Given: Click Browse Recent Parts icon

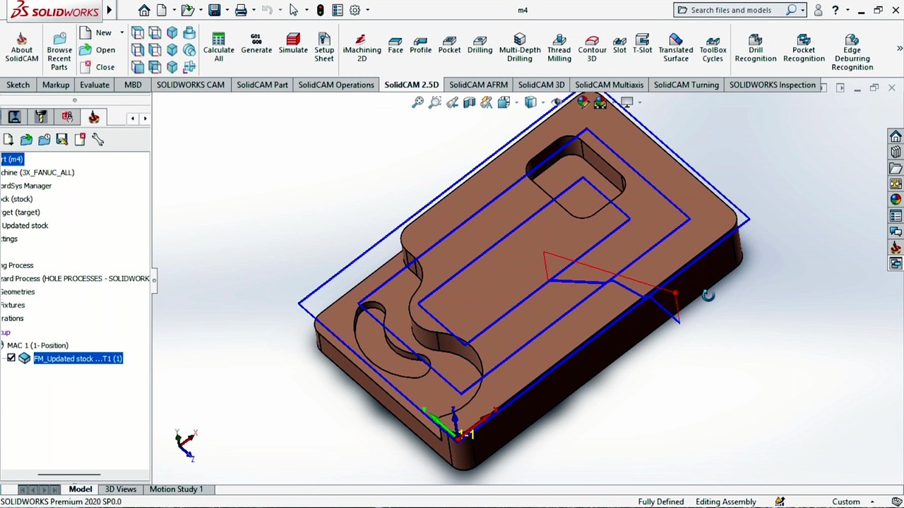Looking at the screenshot, I should click(x=59, y=52).
